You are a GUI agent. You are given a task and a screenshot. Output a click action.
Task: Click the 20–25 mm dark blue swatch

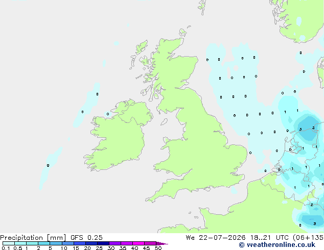click(91, 243)
